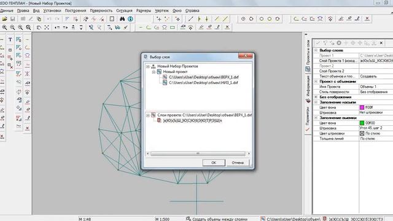Click the Создавать value field
This screenshot has width=393, height=221.
pos(376,76)
